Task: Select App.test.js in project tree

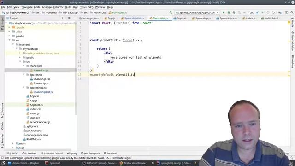Action: 36,105
